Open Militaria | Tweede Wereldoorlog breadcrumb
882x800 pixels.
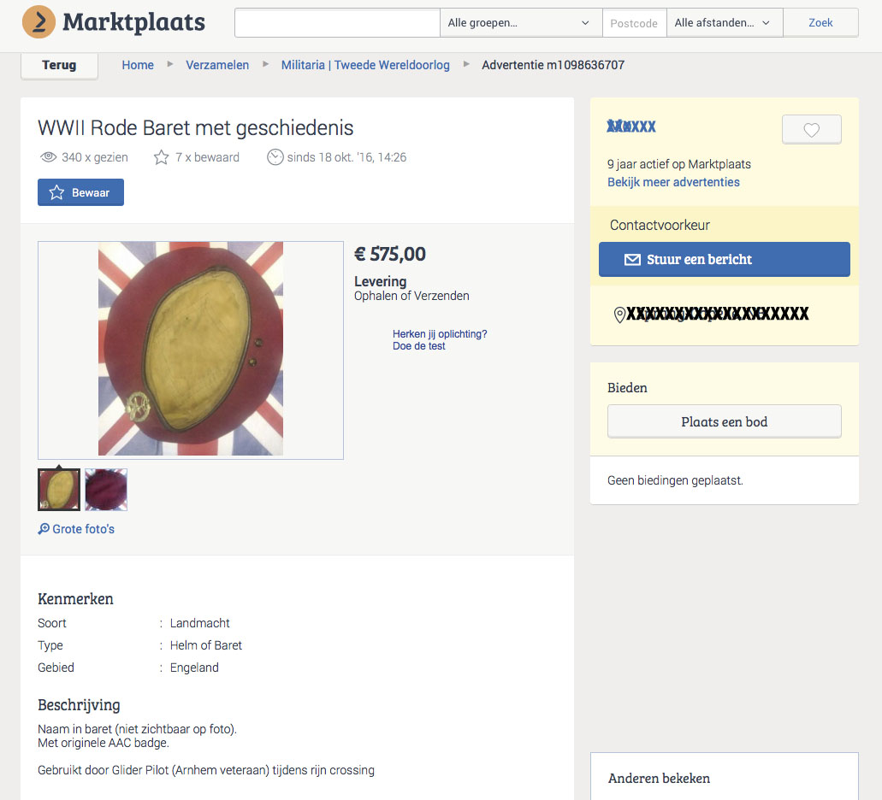(365, 65)
